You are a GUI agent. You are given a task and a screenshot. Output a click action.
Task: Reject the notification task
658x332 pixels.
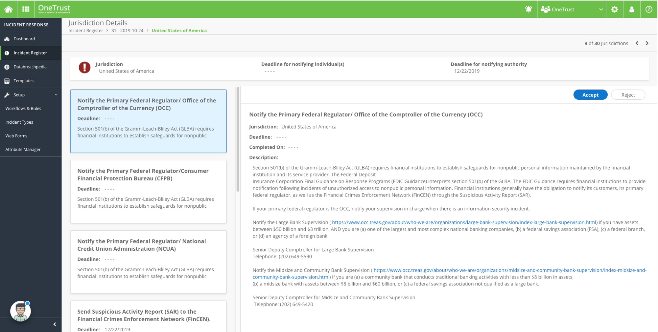[628, 95]
